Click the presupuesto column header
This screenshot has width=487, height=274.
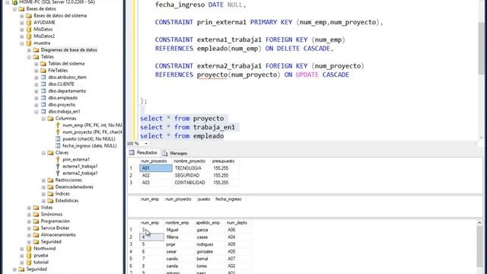point(223,161)
